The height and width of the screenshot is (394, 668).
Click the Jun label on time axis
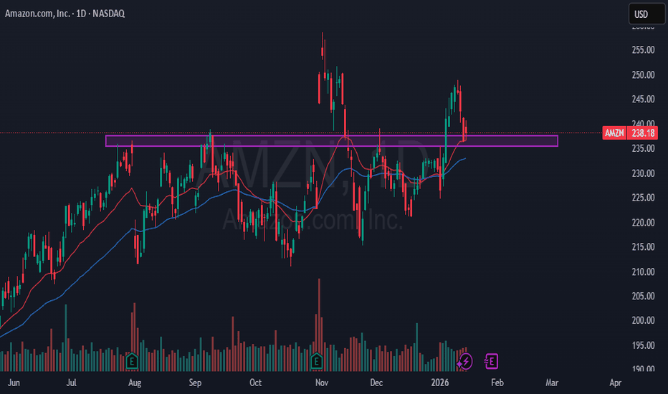(x=11, y=383)
